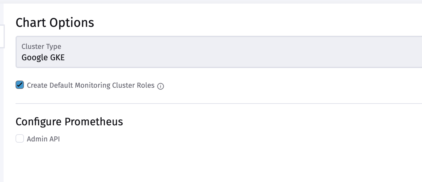Viewport: 422px width, 182px height.
Task: Click the Chart Options heading
Action: pyautogui.click(x=55, y=22)
